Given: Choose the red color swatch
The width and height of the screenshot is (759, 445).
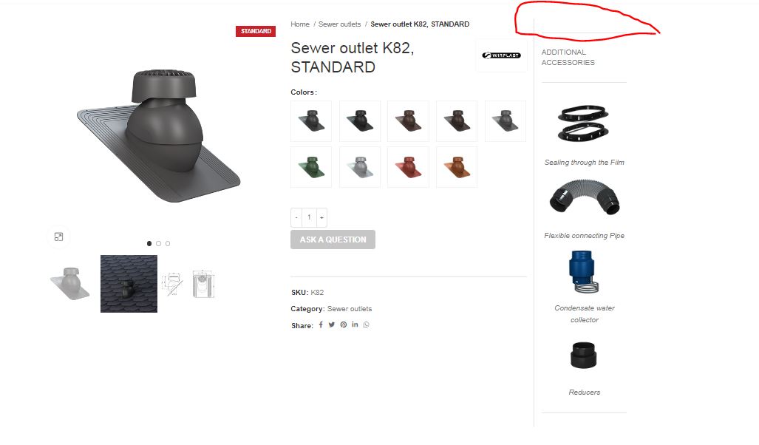Looking at the screenshot, I should 408,167.
